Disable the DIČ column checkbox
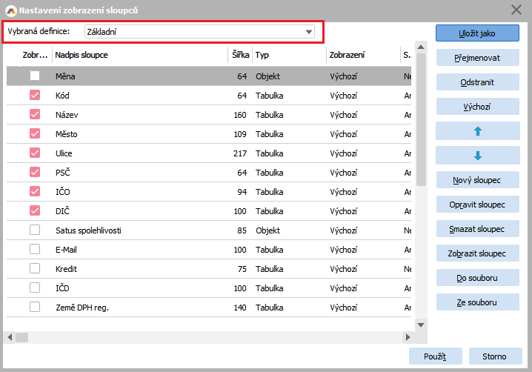This screenshot has width=532, height=372. pos(35,210)
